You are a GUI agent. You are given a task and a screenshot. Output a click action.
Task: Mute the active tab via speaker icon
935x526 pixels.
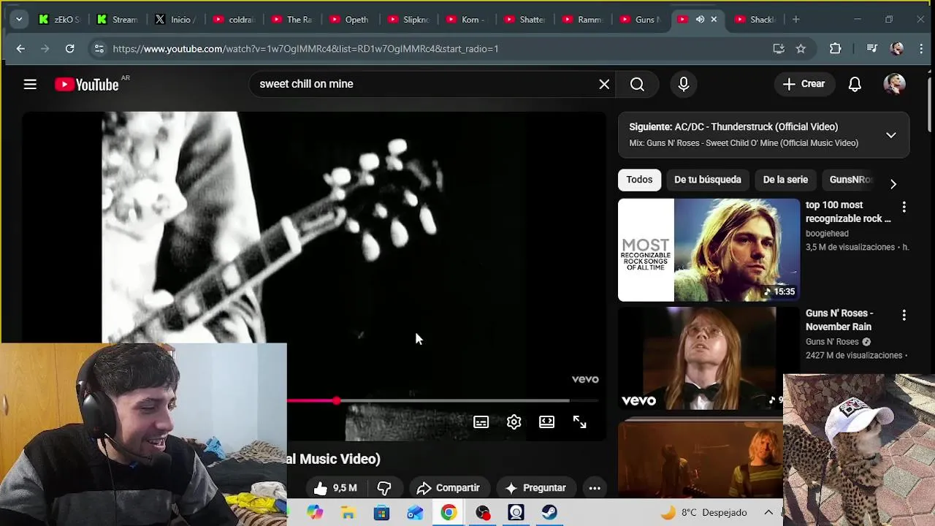[x=699, y=20]
